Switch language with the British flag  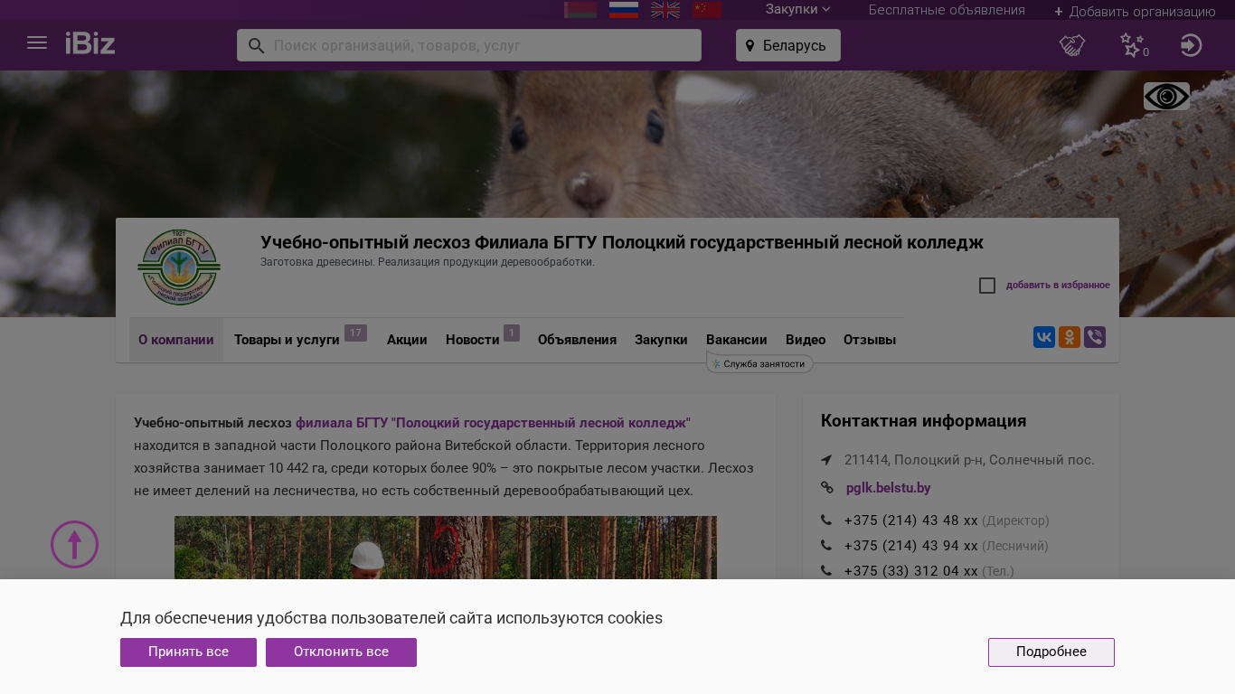coord(665,10)
